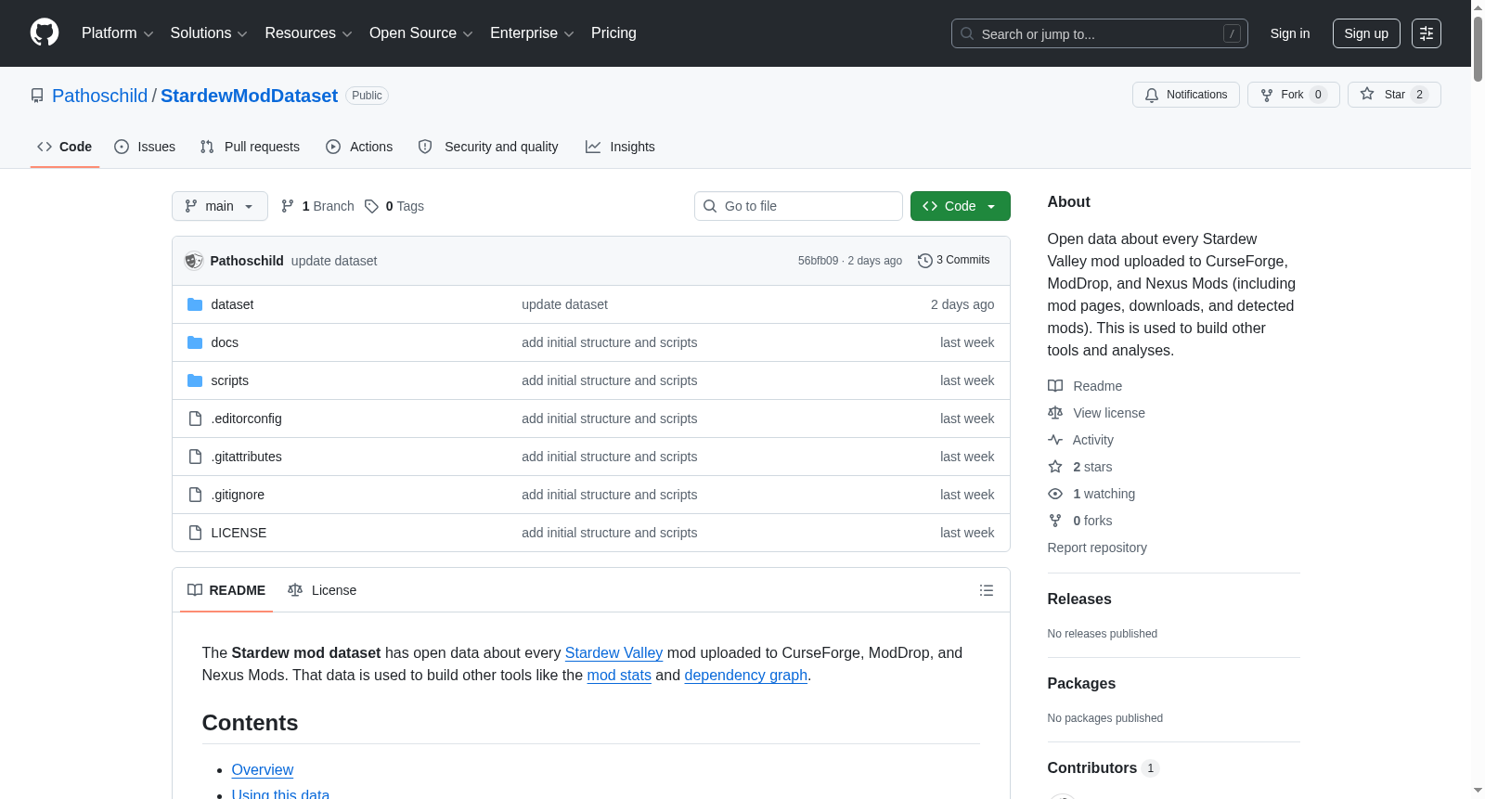The height and width of the screenshot is (799, 1485).
Task: Click the .gitattributes file icon
Action: click(195, 457)
